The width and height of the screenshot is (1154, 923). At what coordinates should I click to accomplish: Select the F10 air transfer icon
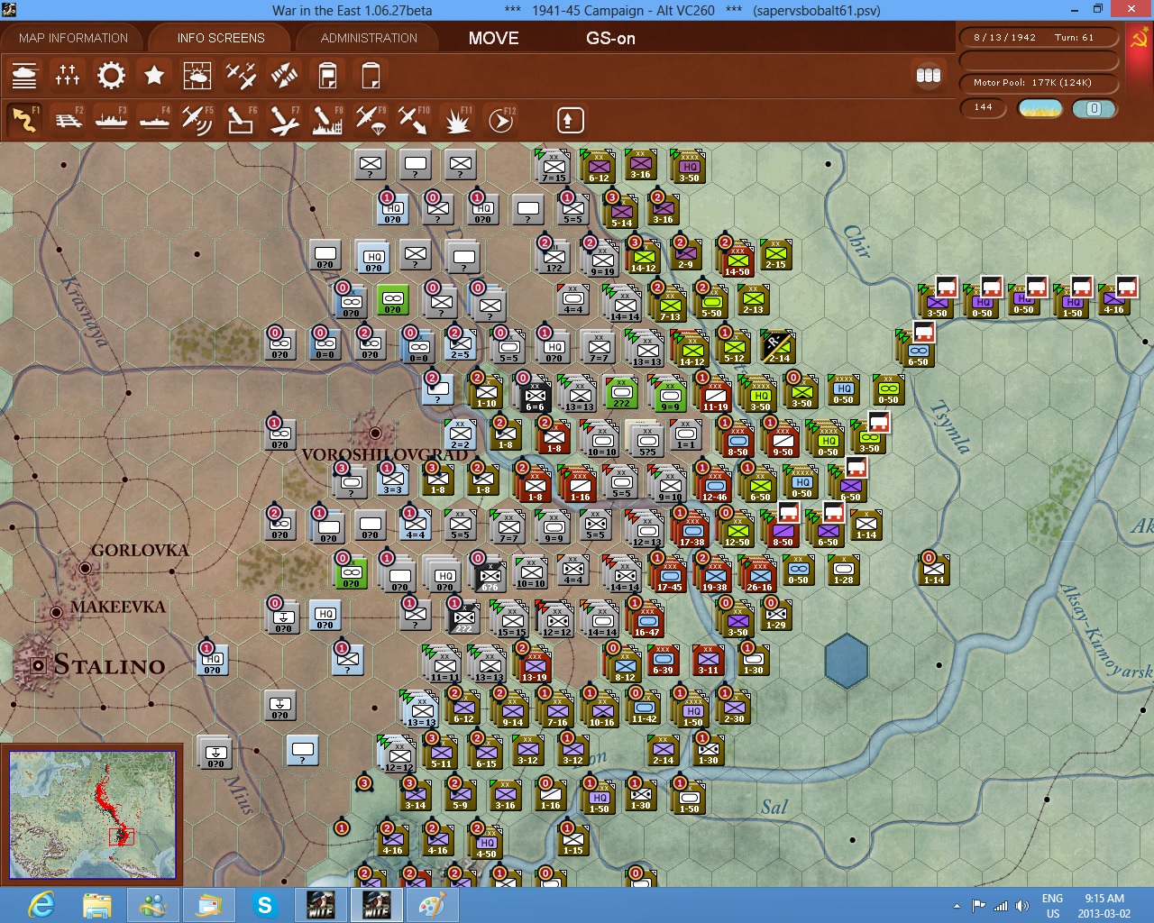[414, 119]
